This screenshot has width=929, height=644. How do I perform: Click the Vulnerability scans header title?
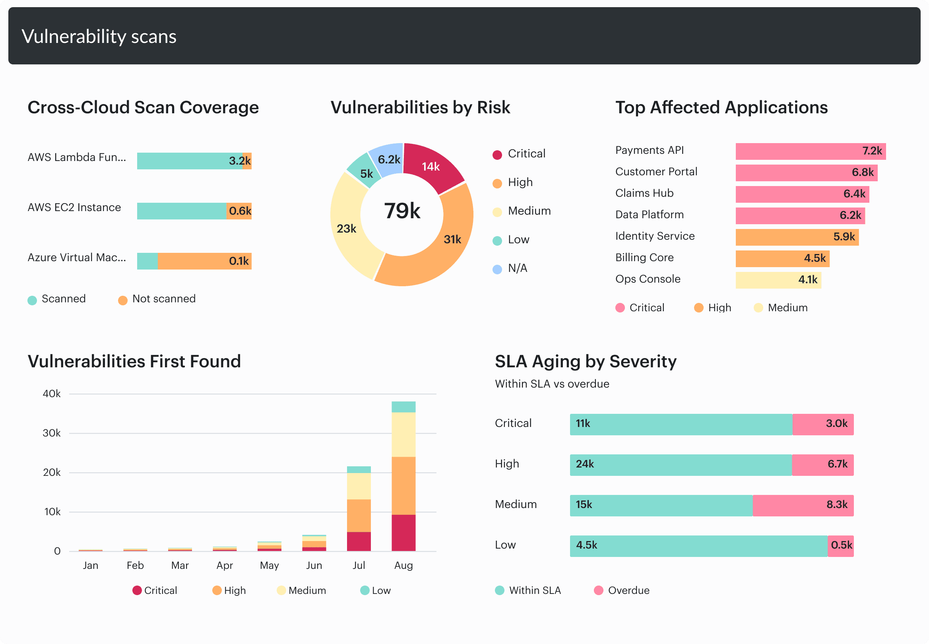pos(99,36)
